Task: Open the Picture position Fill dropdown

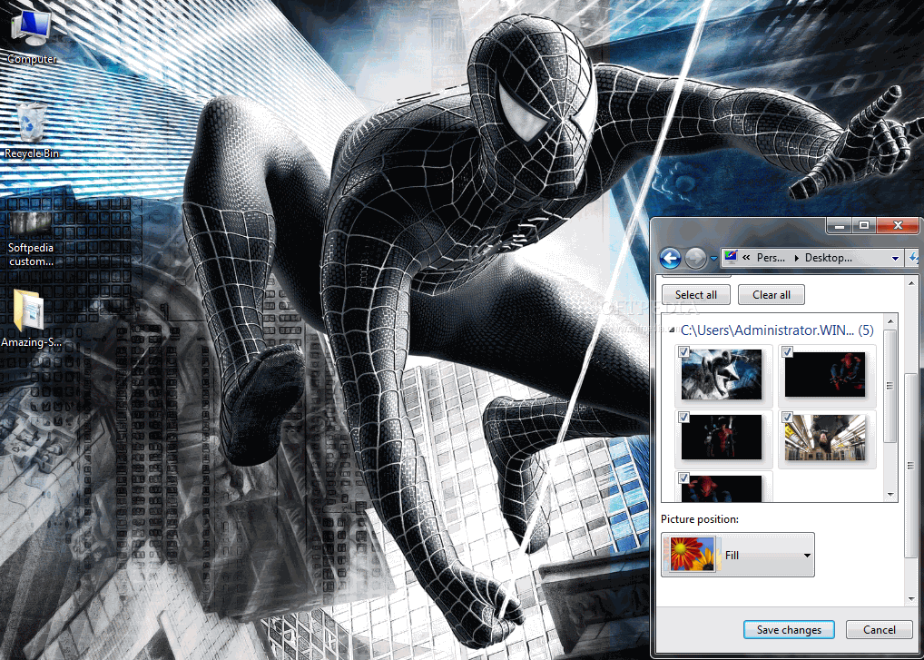Action: (x=738, y=555)
